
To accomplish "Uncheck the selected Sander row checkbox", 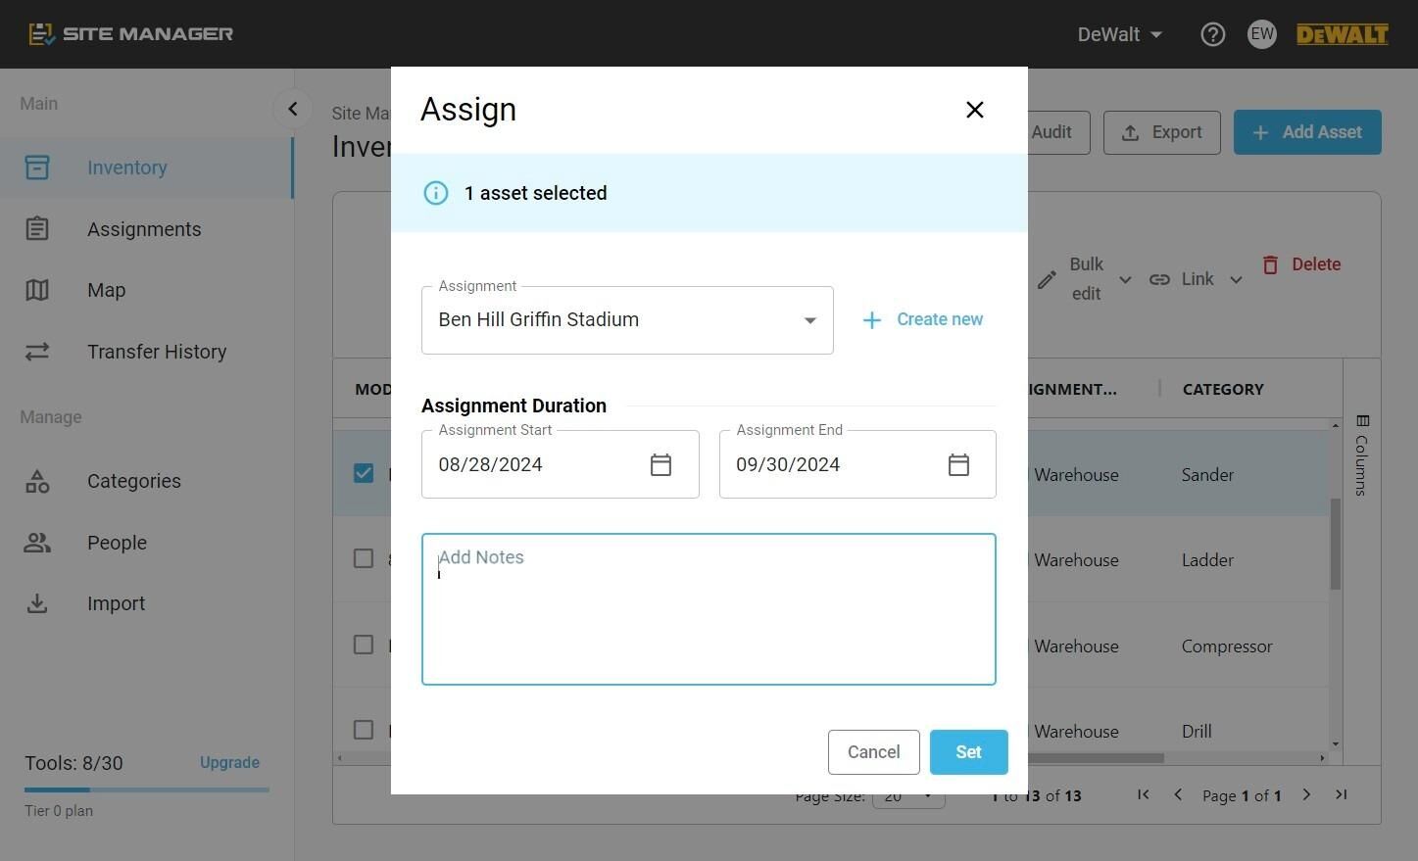I will point(364,473).
